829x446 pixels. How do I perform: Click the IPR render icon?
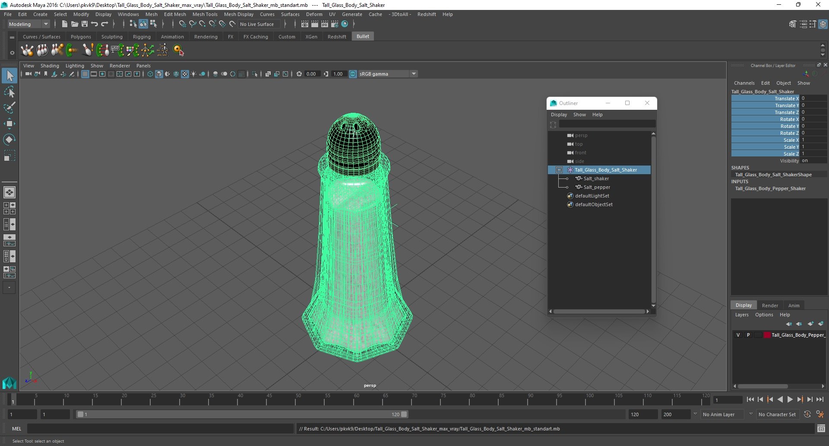[324, 24]
